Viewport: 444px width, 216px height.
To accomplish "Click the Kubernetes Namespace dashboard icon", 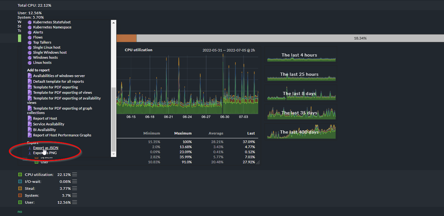I will tap(30, 27).
